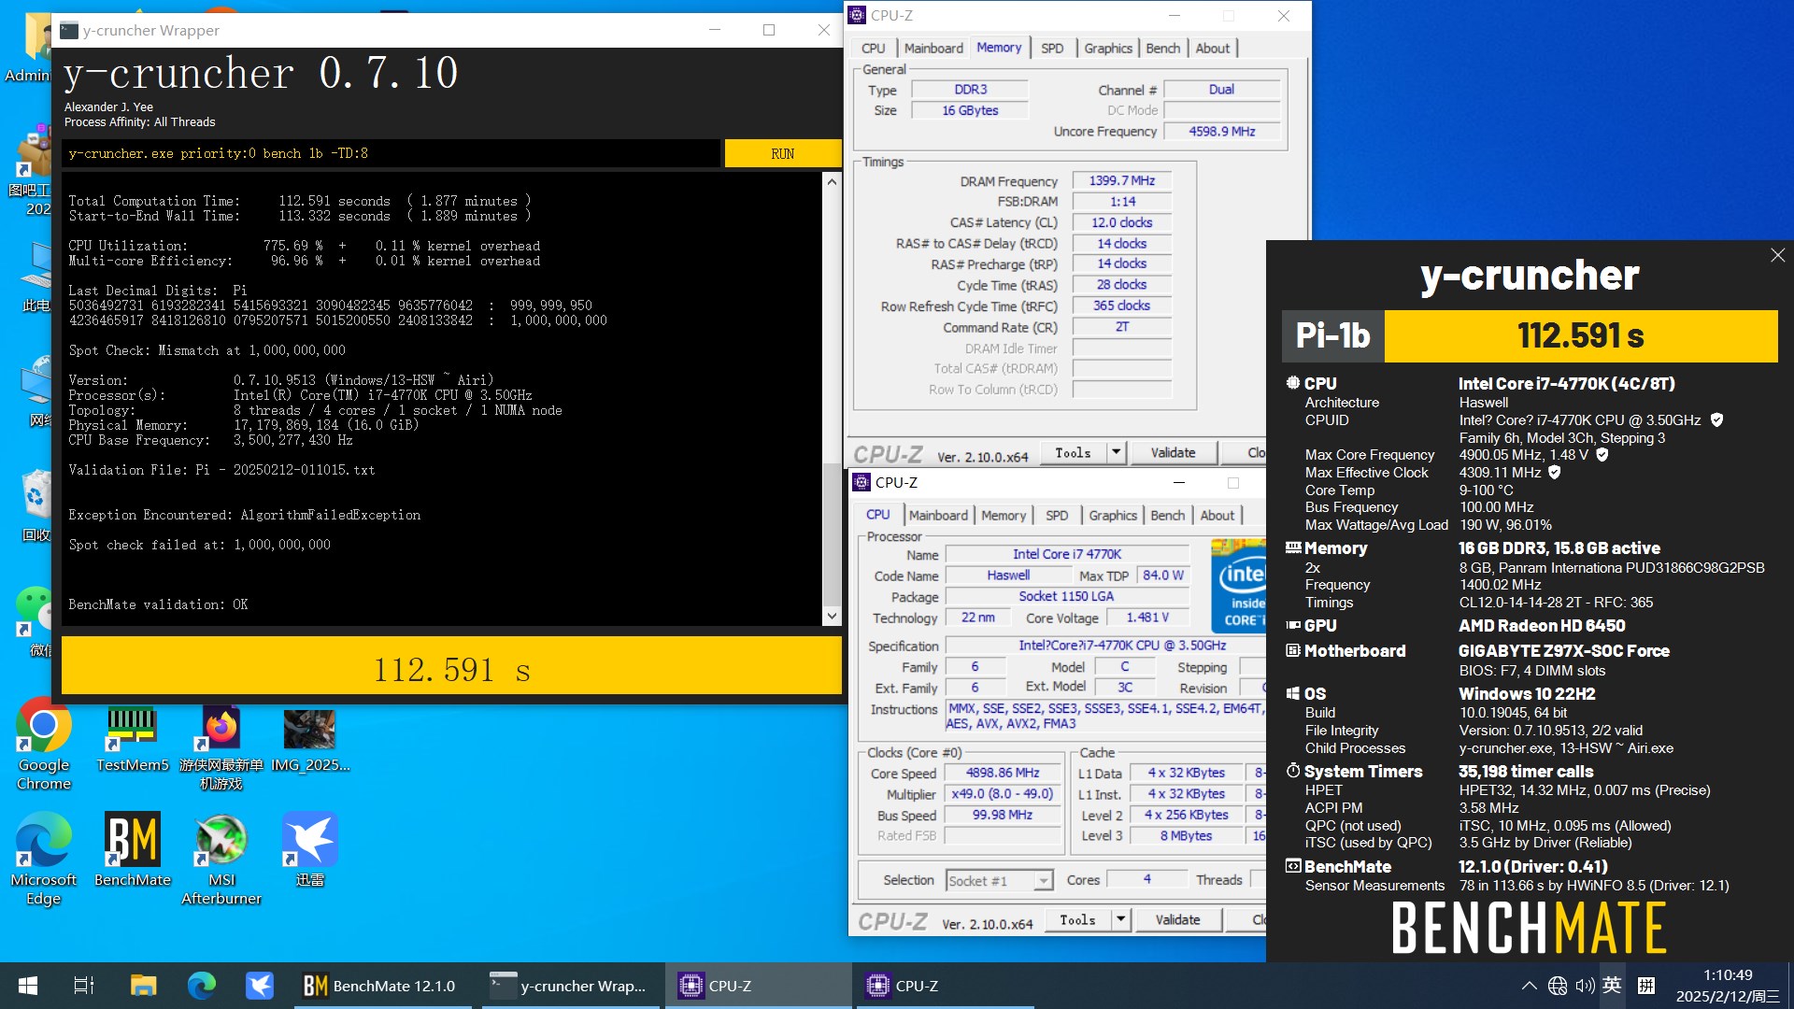
Task: Click the DRAM Frequency 1399.7 MHz value
Action: click(x=1121, y=181)
